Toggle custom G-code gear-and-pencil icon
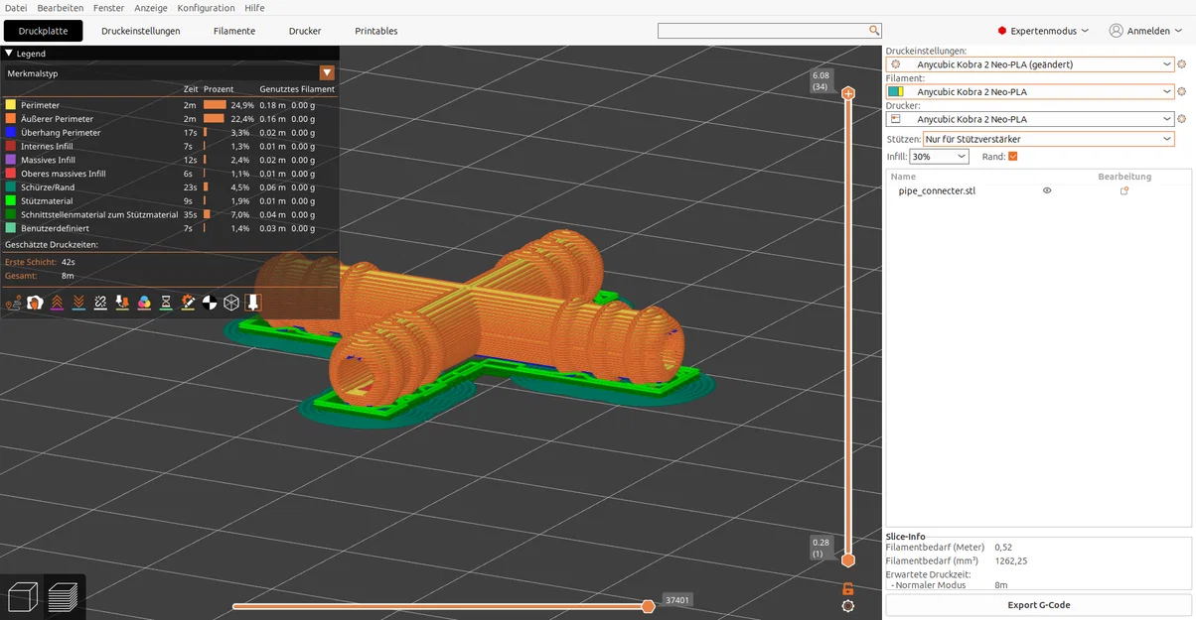The image size is (1196, 620). (188, 303)
